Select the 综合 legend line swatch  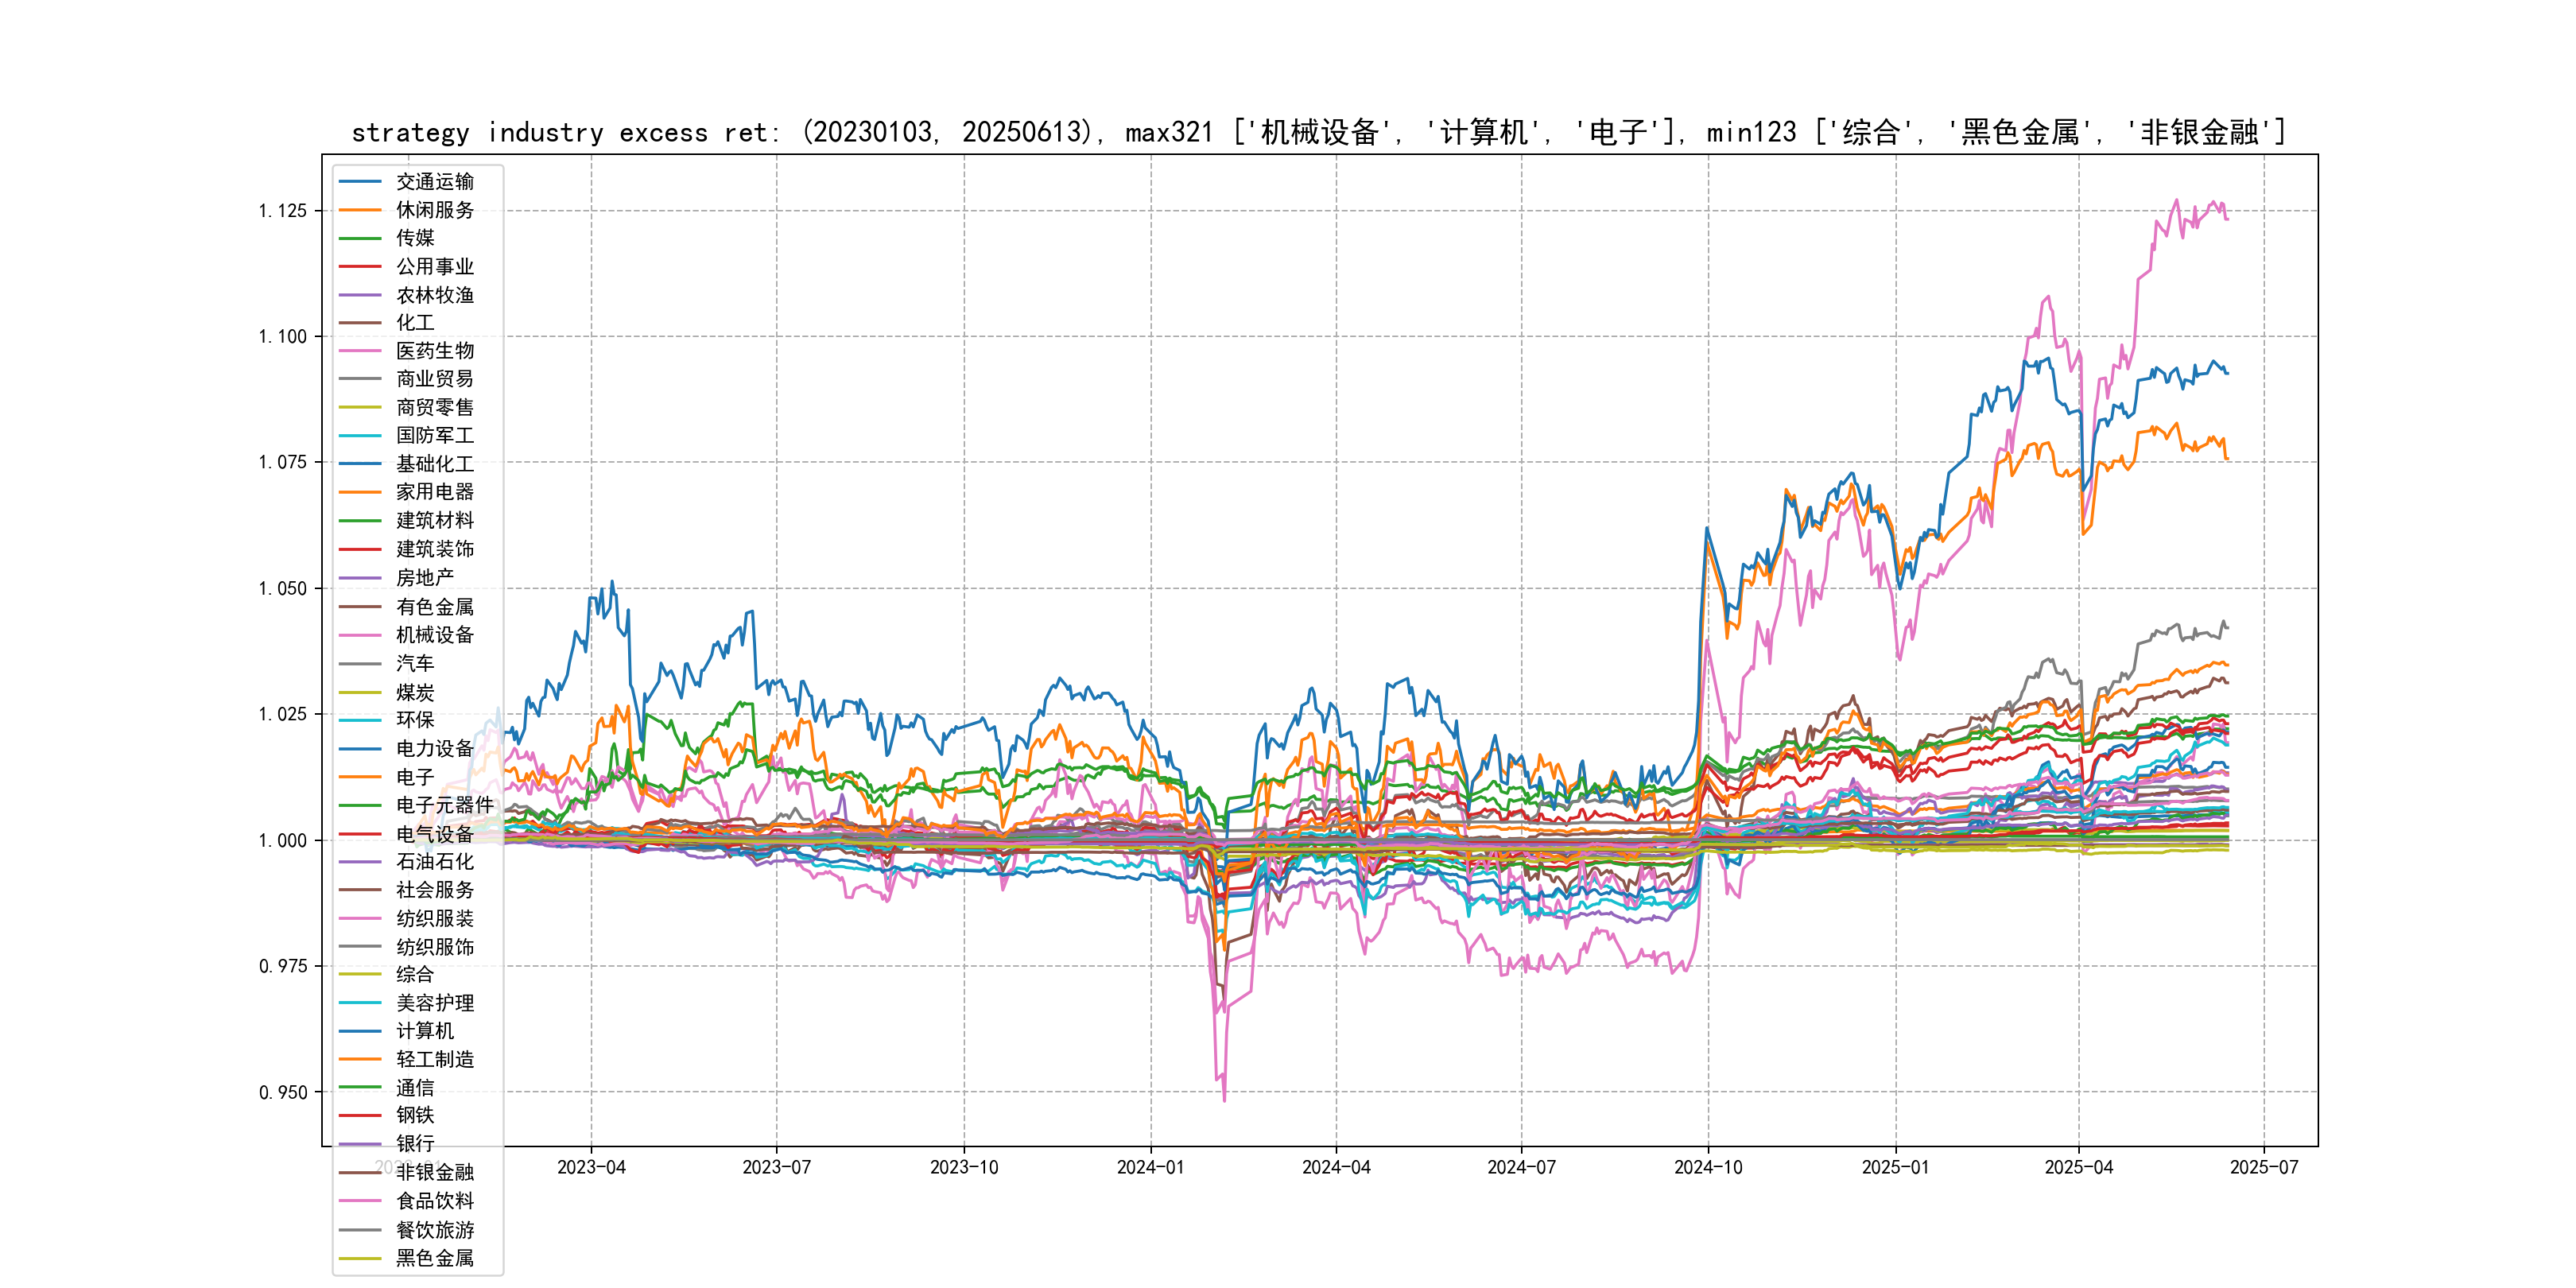coord(360,974)
